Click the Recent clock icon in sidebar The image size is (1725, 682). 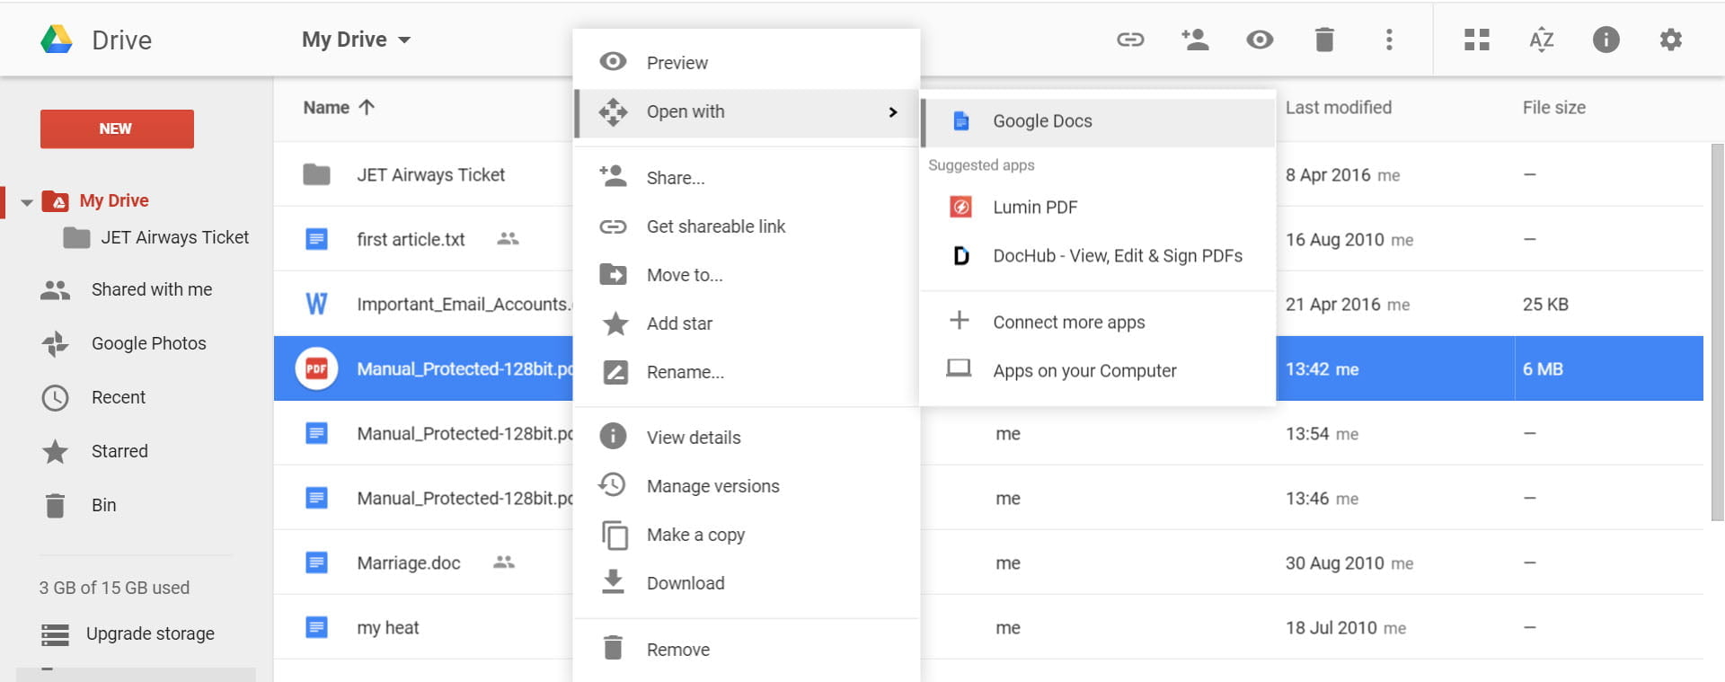(55, 397)
